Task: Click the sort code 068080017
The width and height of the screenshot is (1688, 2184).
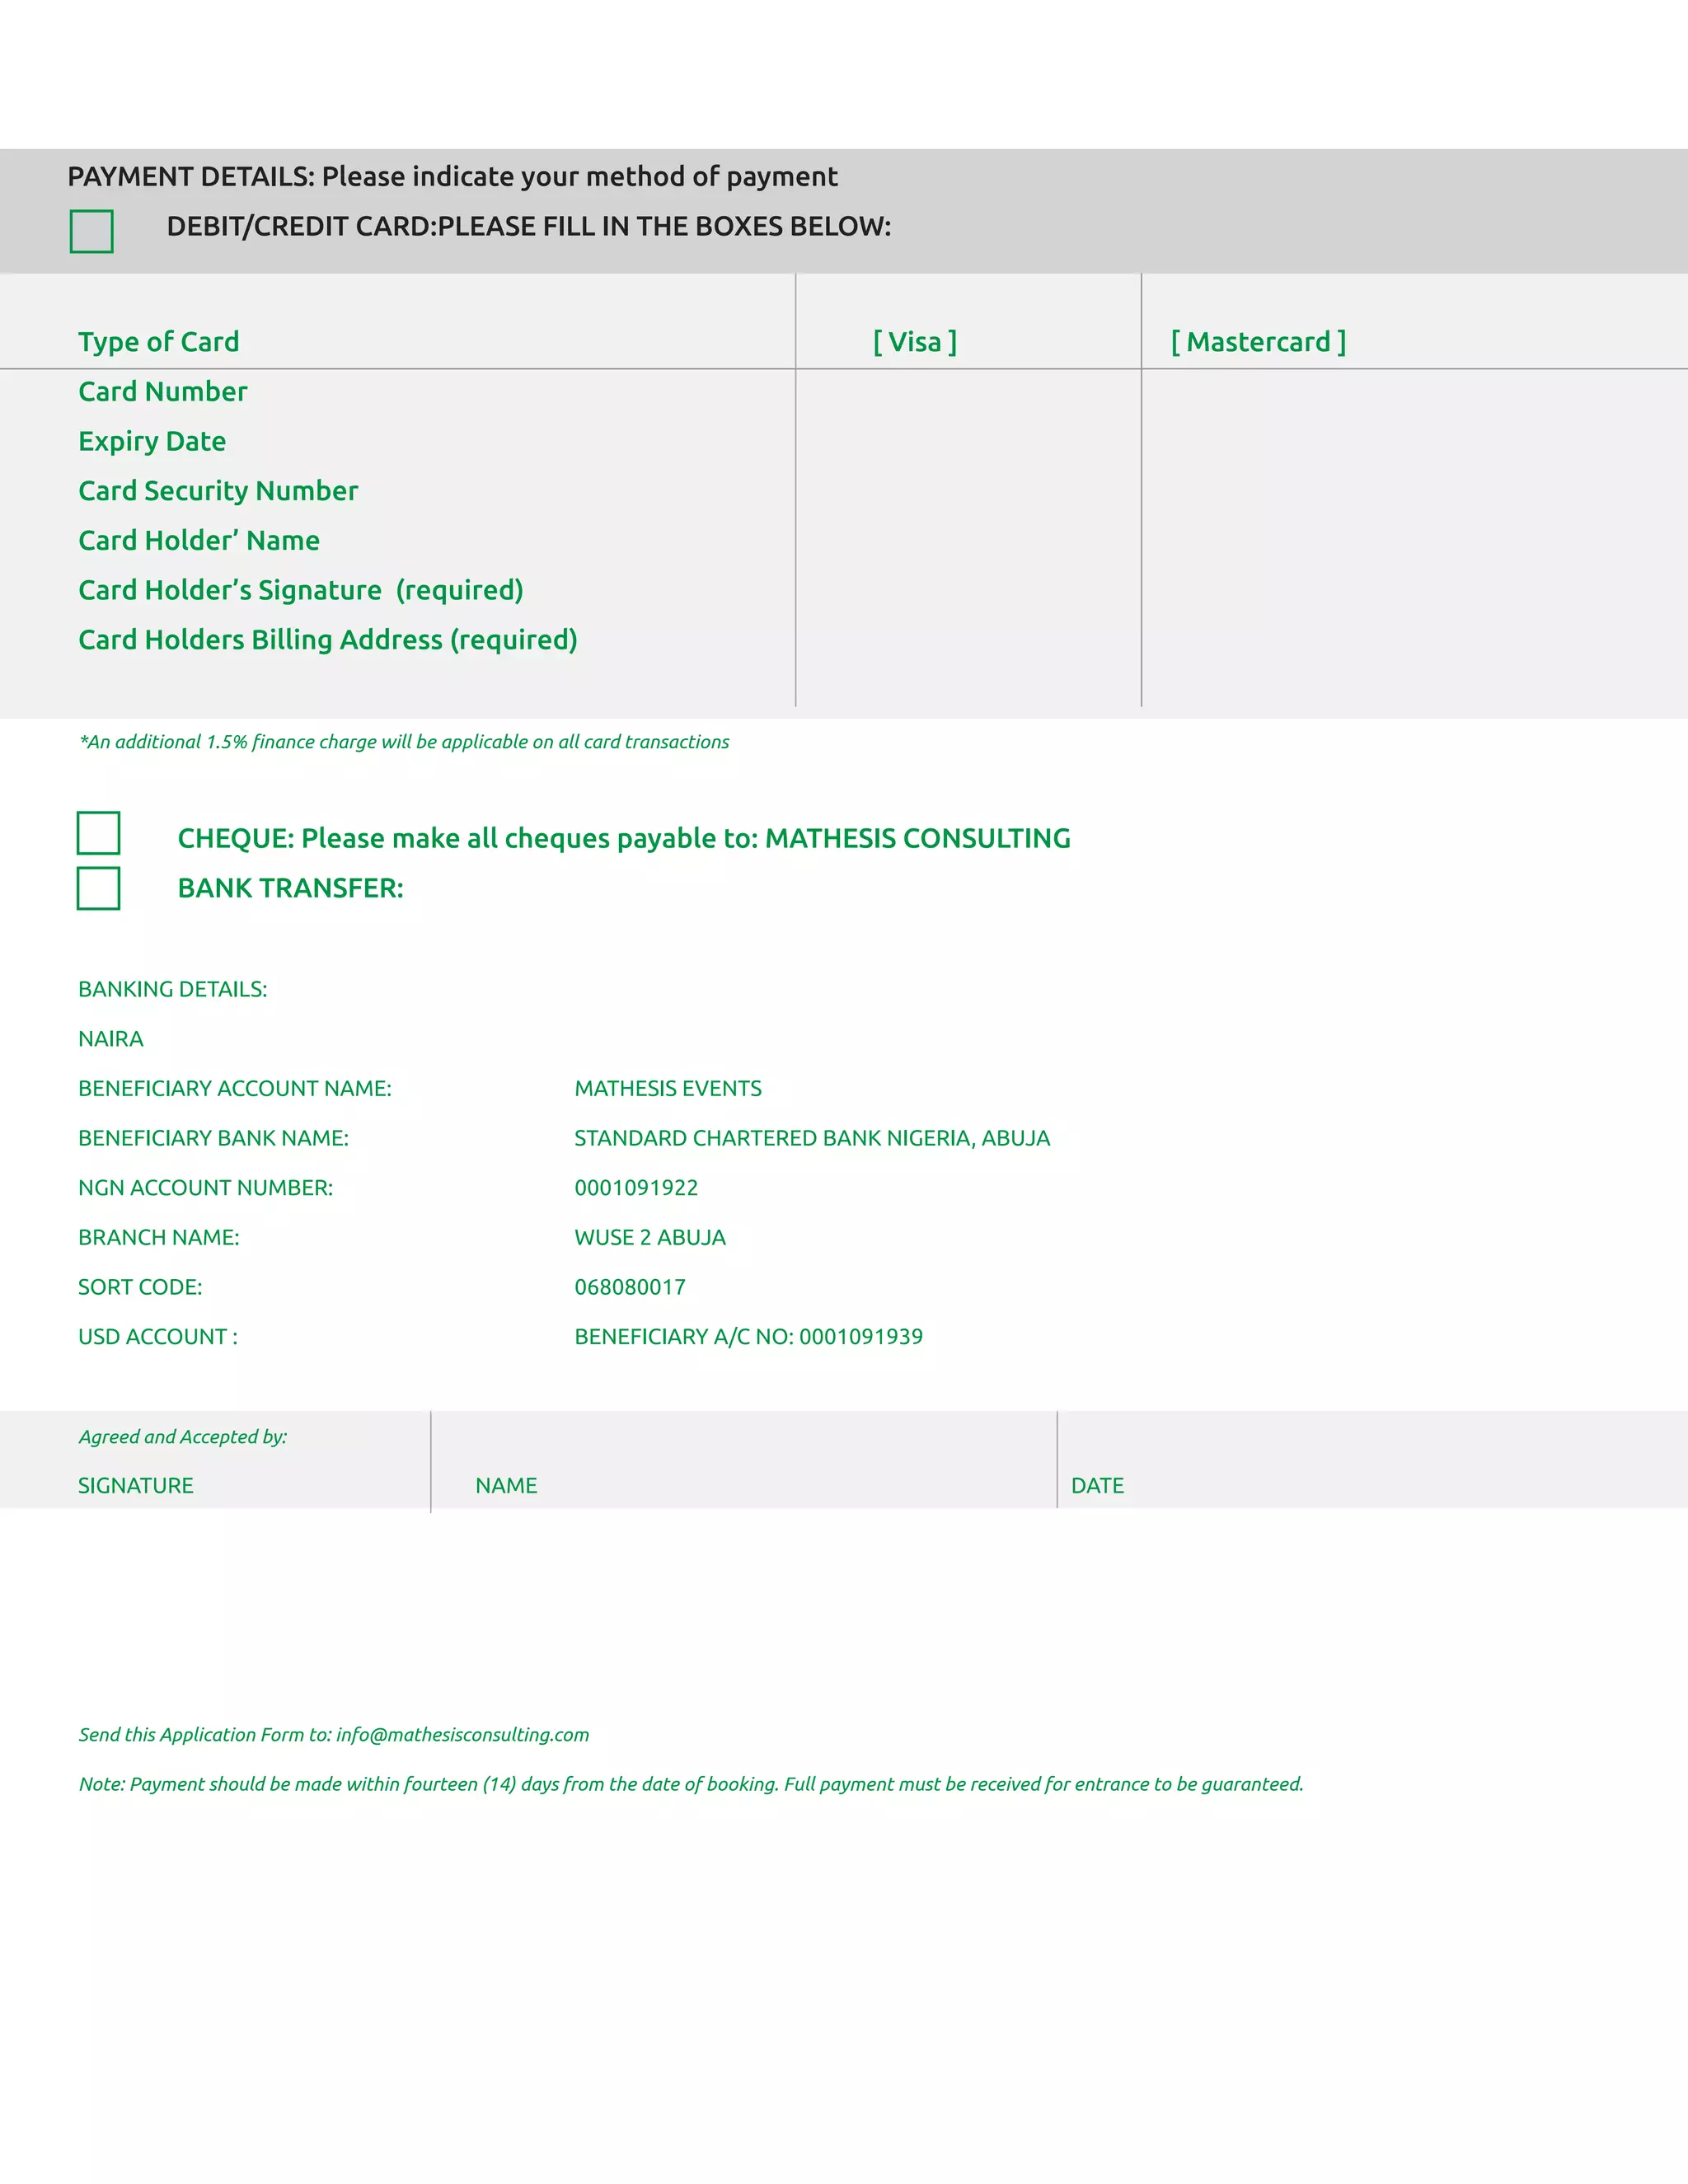Action: pos(630,1287)
